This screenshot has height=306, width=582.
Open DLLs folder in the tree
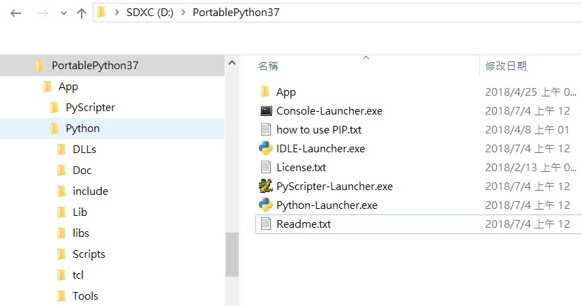coord(84,150)
